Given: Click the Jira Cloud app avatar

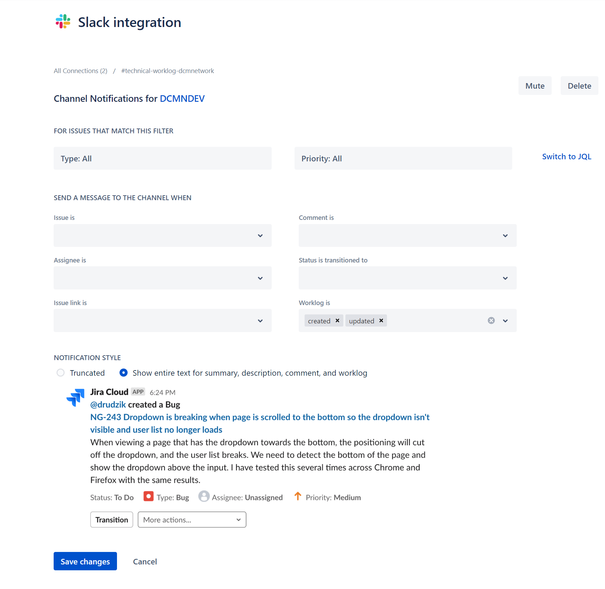Looking at the screenshot, I should [75, 397].
